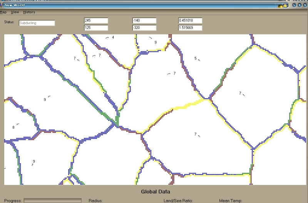
Task: Click the Progress bar
Action: click(53, 200)
